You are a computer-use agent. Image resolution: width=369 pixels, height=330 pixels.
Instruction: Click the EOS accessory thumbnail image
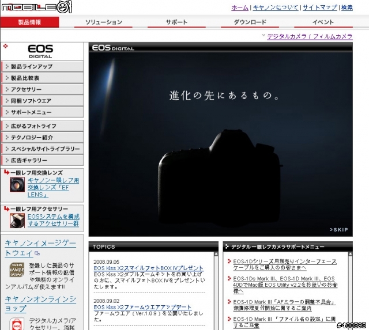(x=17, y=221)
